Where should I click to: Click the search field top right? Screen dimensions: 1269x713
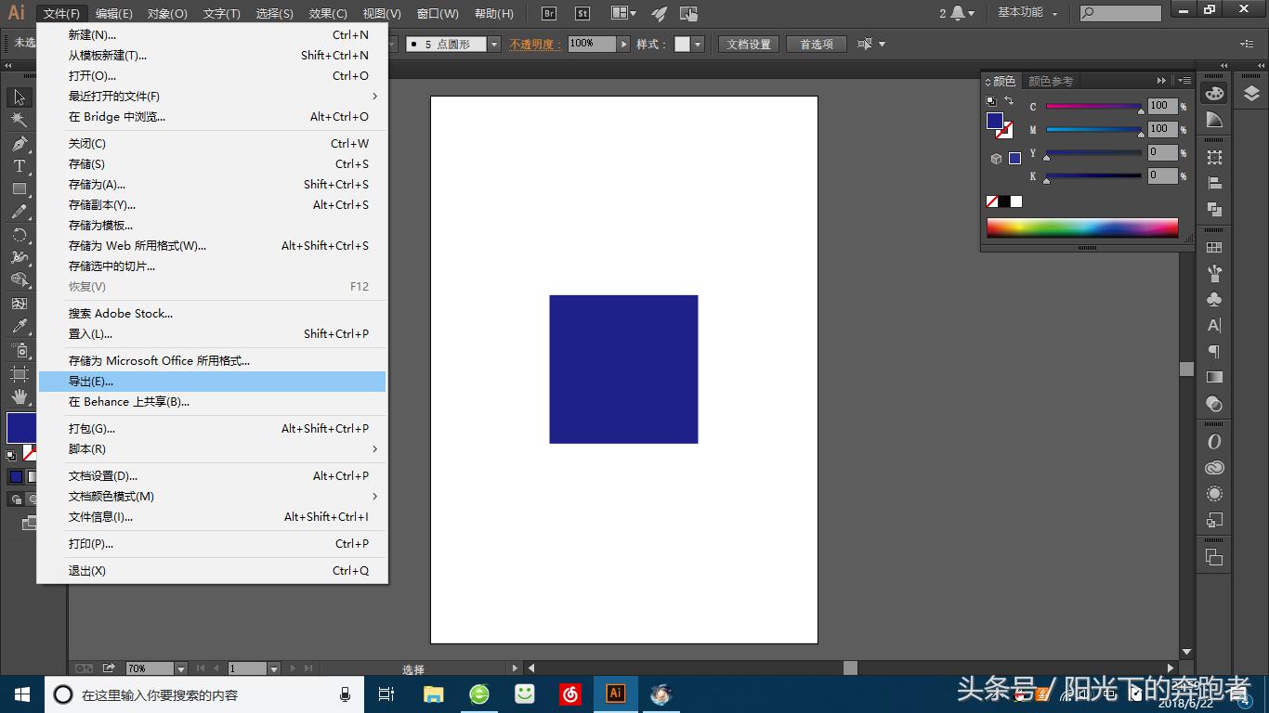(1119, 13)
